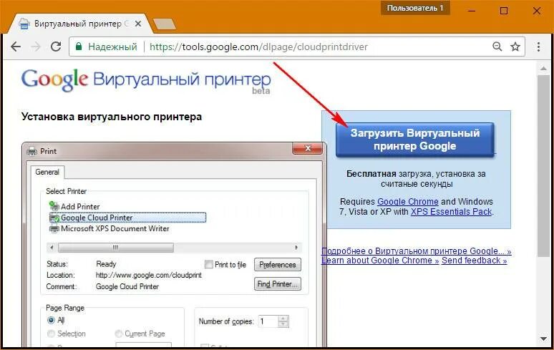
Task: Click the page vertical scrollbar thumb
Action: coord(543,166)
